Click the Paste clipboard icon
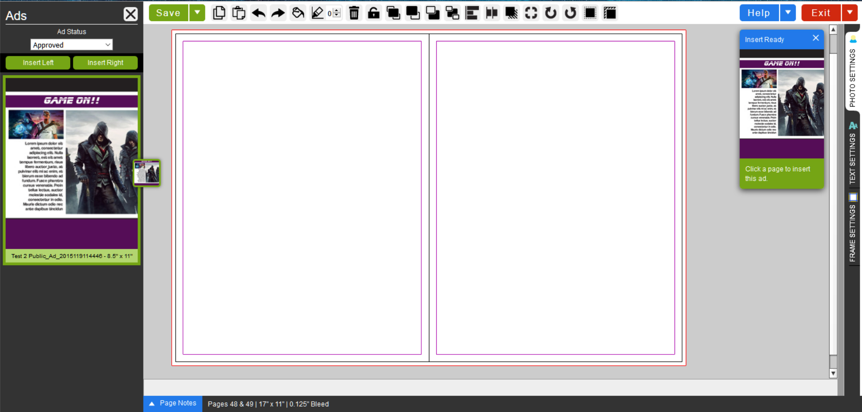862x412 pixels. [x=239, y=13]
